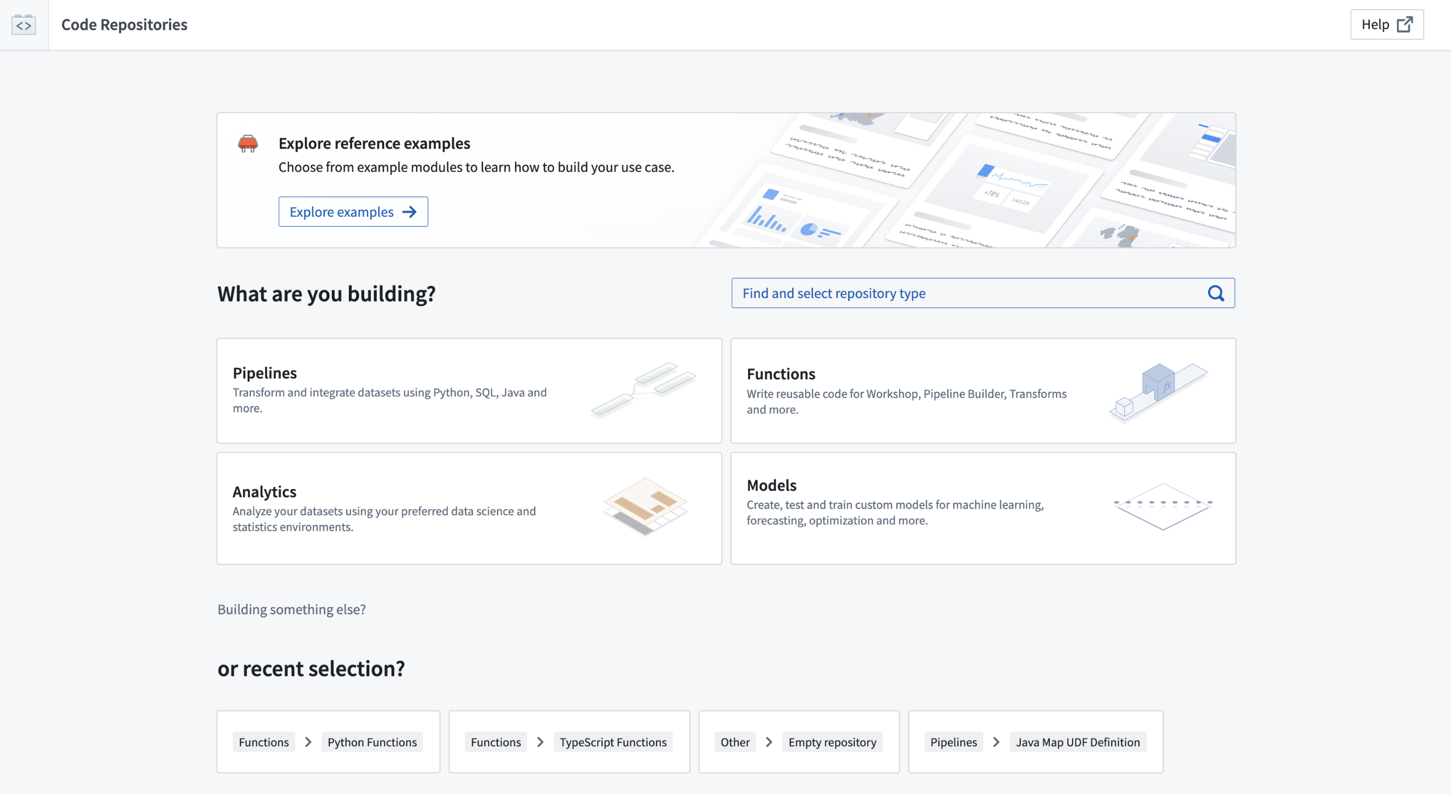Image resolution: width=1451 pixels, height=794 pixels.
Task: Click the Code Repositories app icon
Action: (x=24, y=25)
